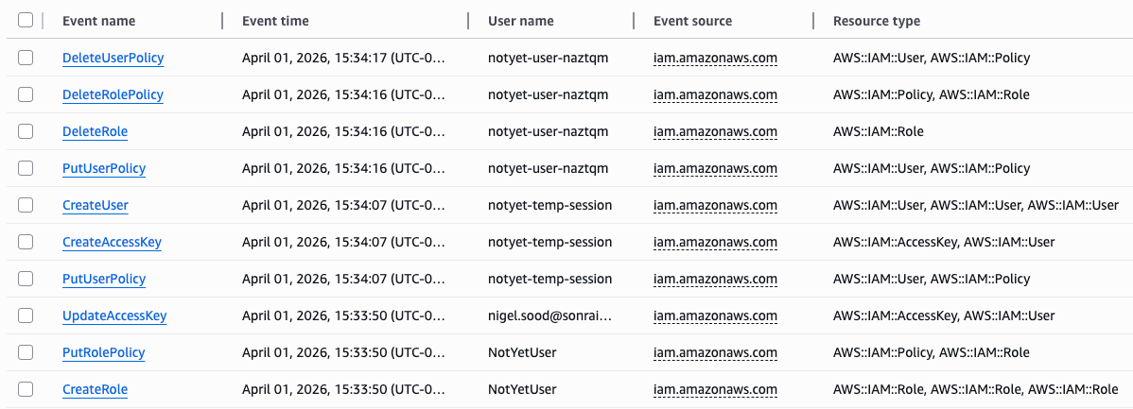
Task: Click the Resource type column header
Action: point(876,21)
